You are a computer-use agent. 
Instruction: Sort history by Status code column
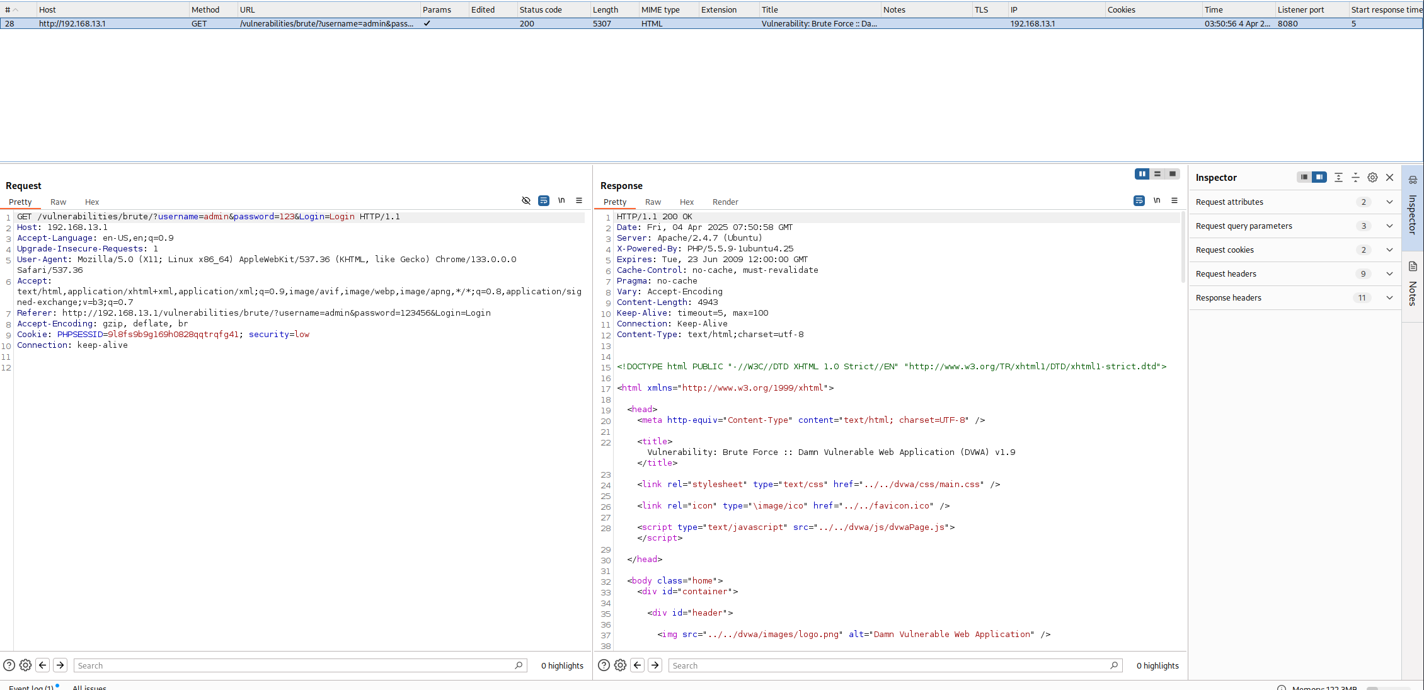coord(541,9)
